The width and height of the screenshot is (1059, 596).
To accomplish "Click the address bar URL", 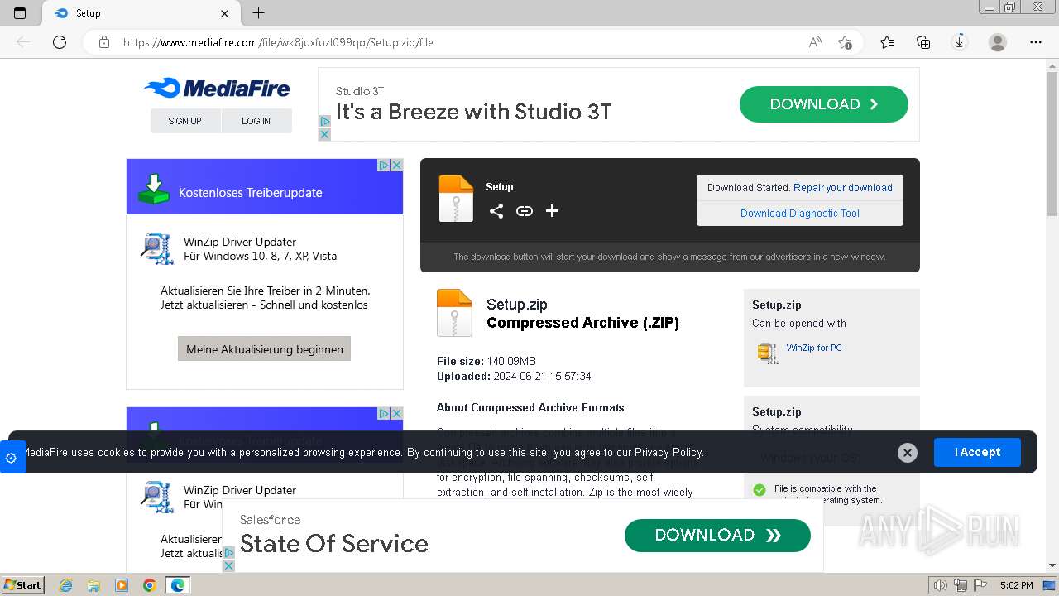I will 278,42.
